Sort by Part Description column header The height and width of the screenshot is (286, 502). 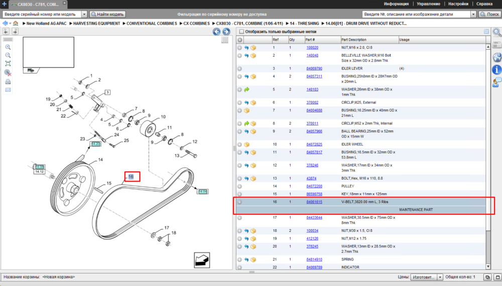click(369, 40)
